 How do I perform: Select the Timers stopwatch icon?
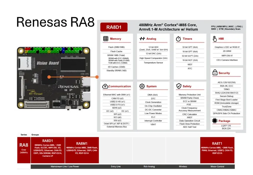click(x=178, y=39)
